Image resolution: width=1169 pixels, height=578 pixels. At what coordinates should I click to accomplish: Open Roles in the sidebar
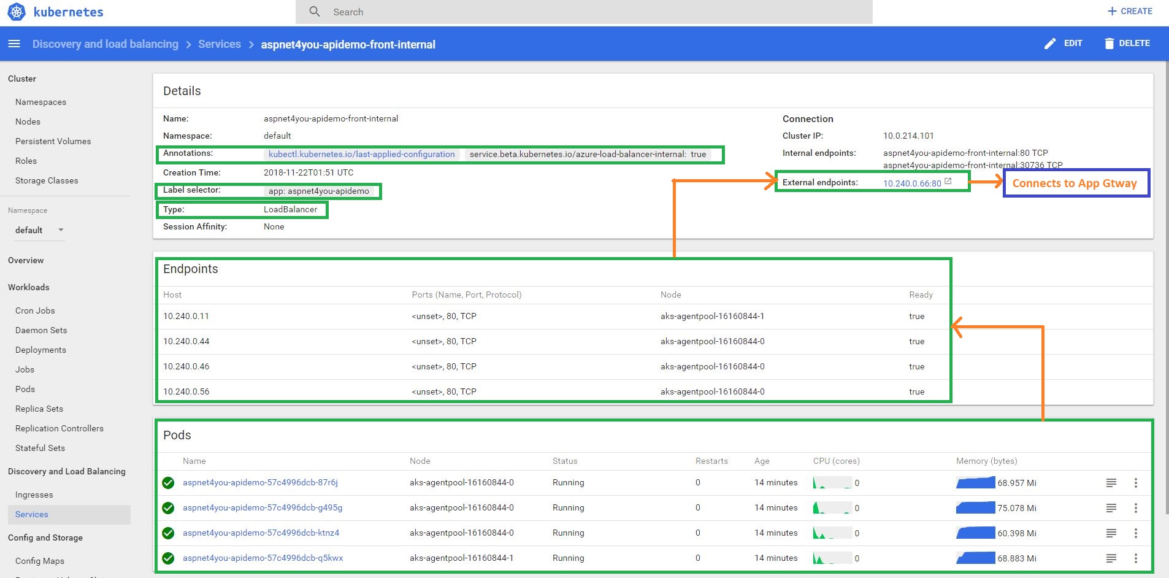pyautogui.click(x=26, y=161)
